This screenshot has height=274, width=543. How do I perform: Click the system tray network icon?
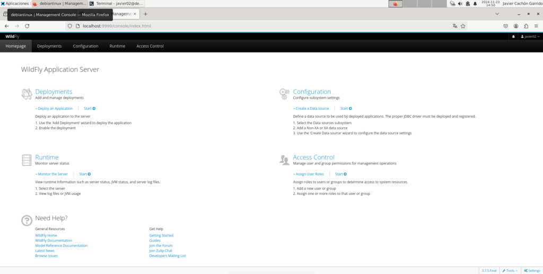point(453,4)
